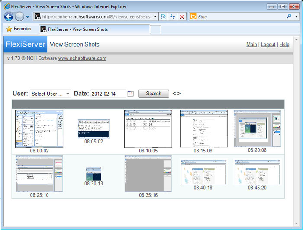Click the 08:00:02 timestamp label
This screenshot has height=230, width=303.
tap(39, 151)
